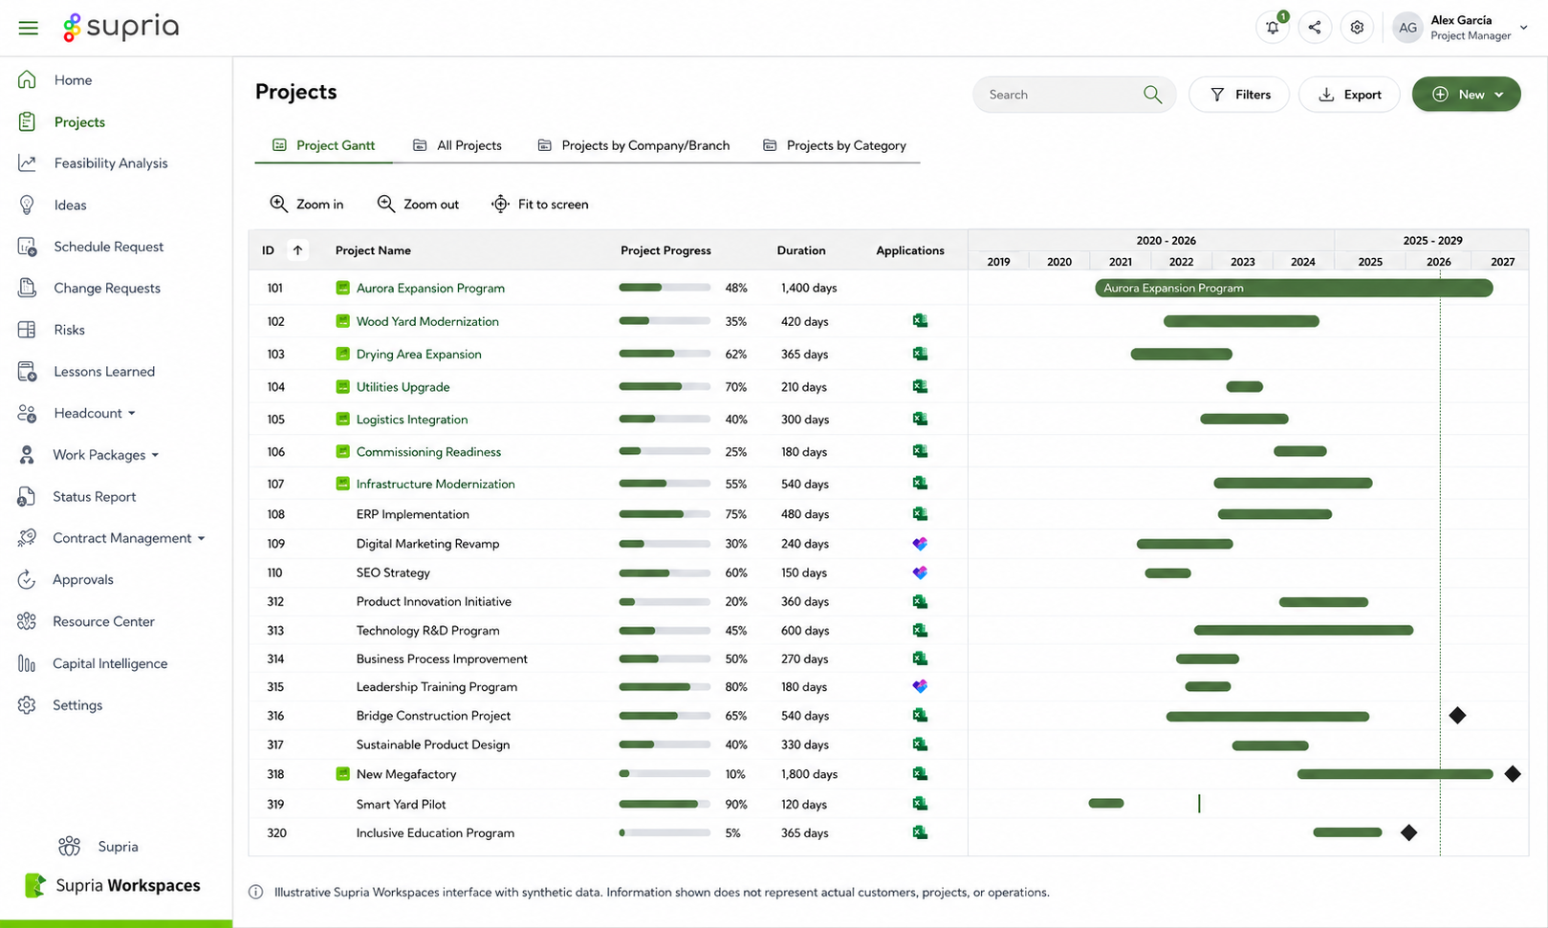
Task: Switch to the All Projects tab
Action: (x=457, y=145)
